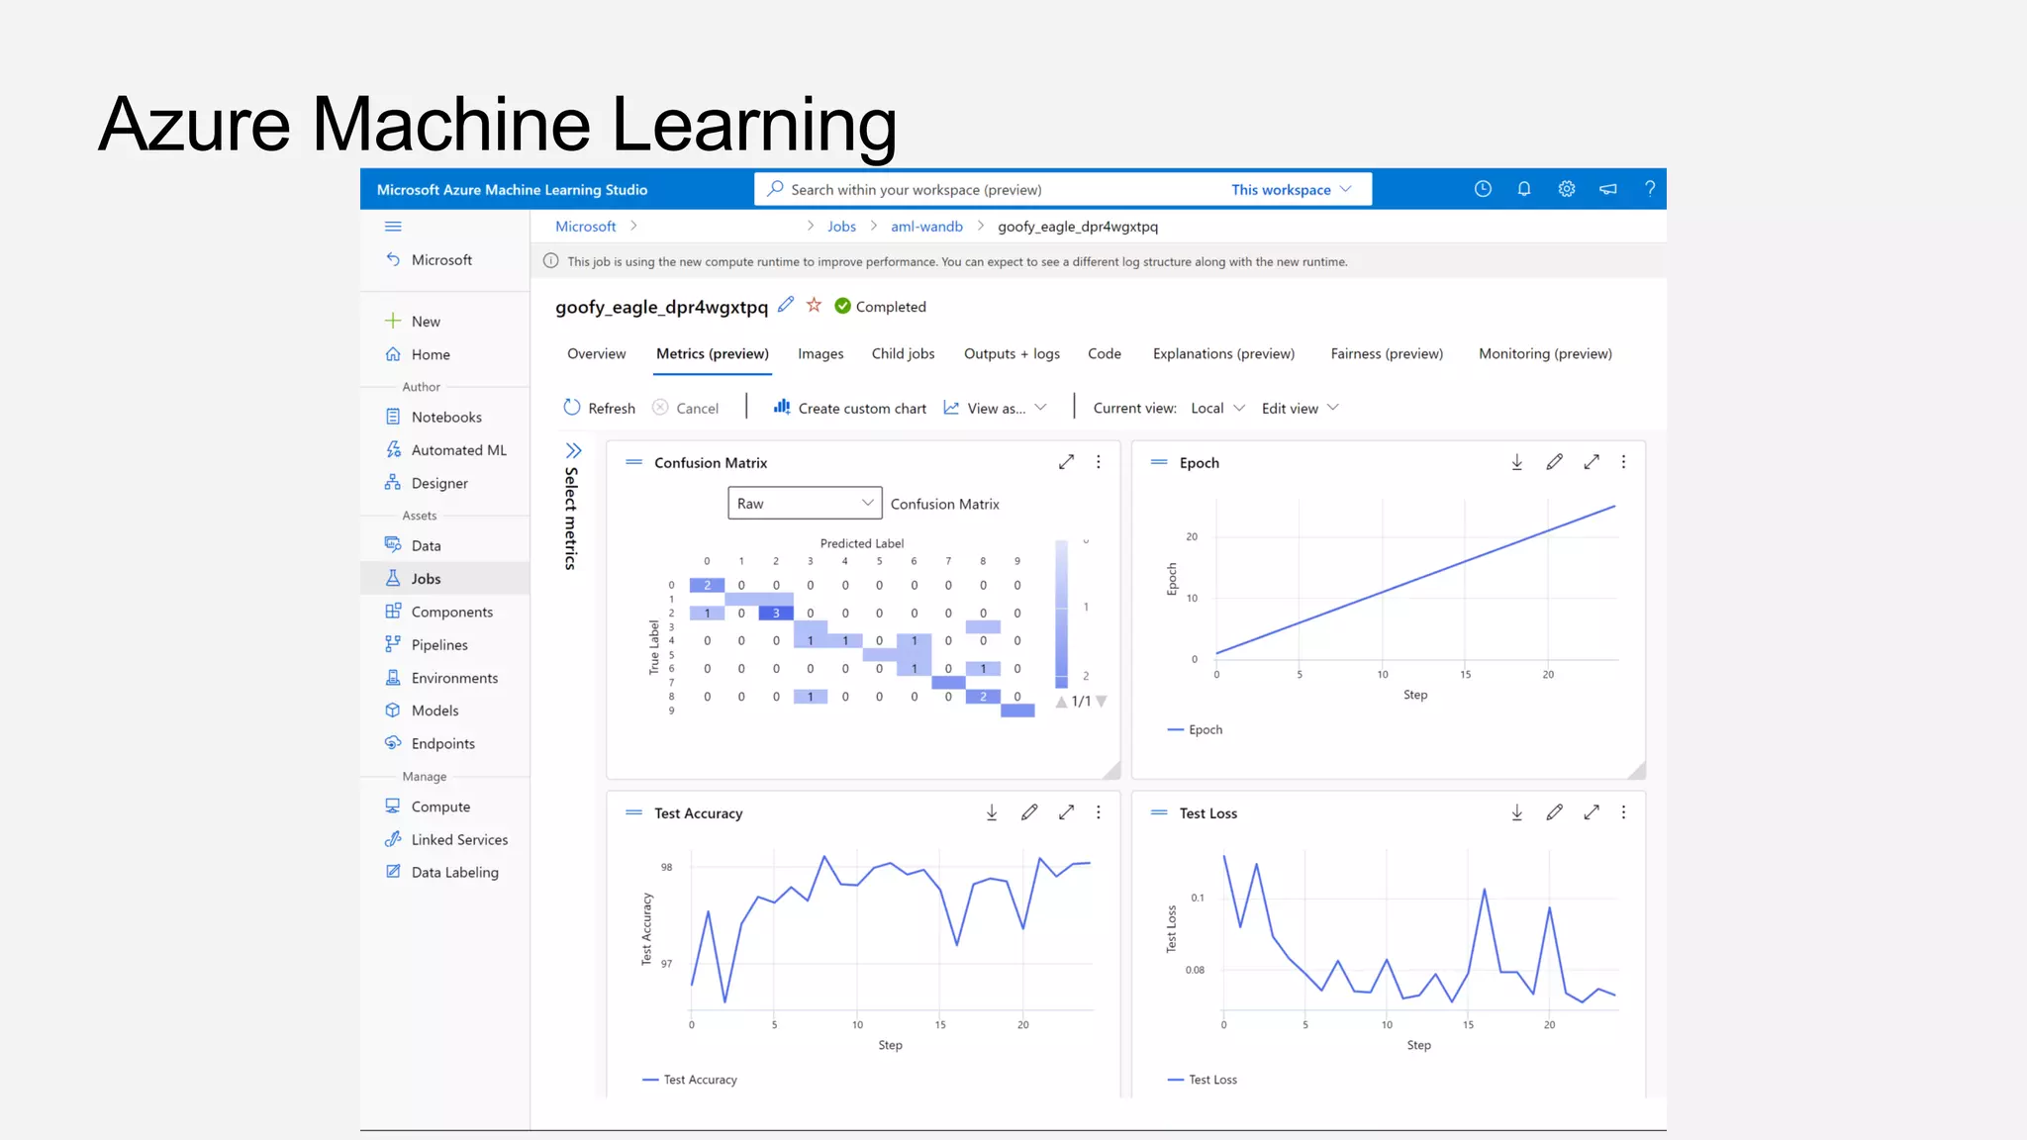Open the Fairness (preview) tab

pos(1387,353)
